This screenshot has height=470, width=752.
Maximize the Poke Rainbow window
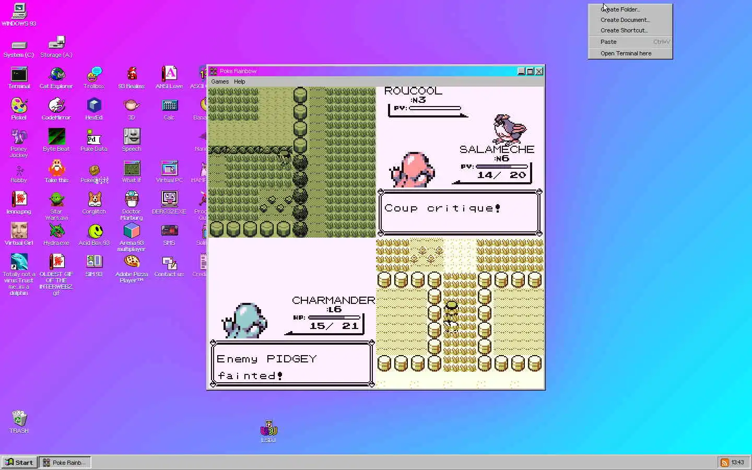click(x=530, y=72)
